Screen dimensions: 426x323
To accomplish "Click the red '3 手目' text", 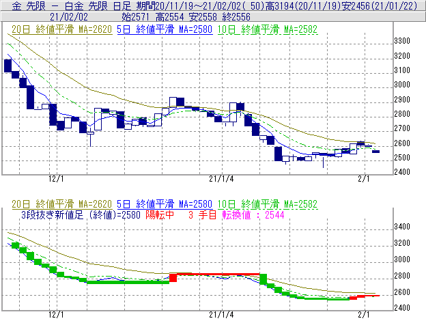I will pyautogui.click(x=202, y=215).
